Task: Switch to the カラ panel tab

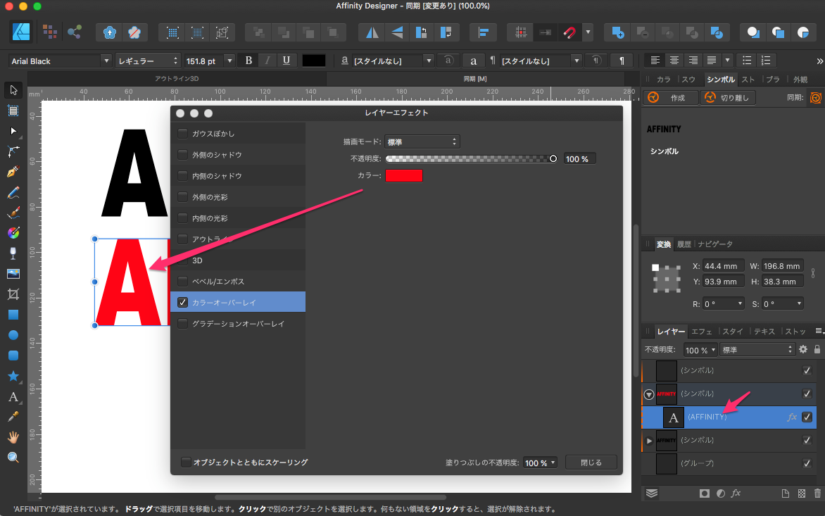Action: tap(664, 79)
